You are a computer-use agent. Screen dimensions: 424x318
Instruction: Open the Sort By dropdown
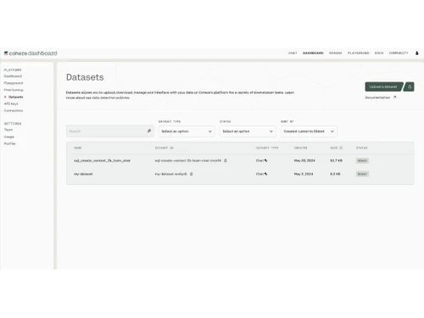309,131
